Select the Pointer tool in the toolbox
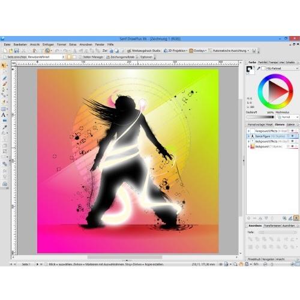Image resolution: width=300 pixels, height=300 pixels. click(3, 65)
